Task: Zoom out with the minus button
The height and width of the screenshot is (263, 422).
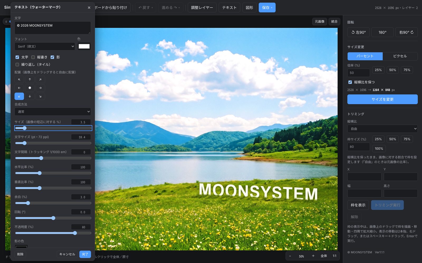Action: [x=290, y=256]
